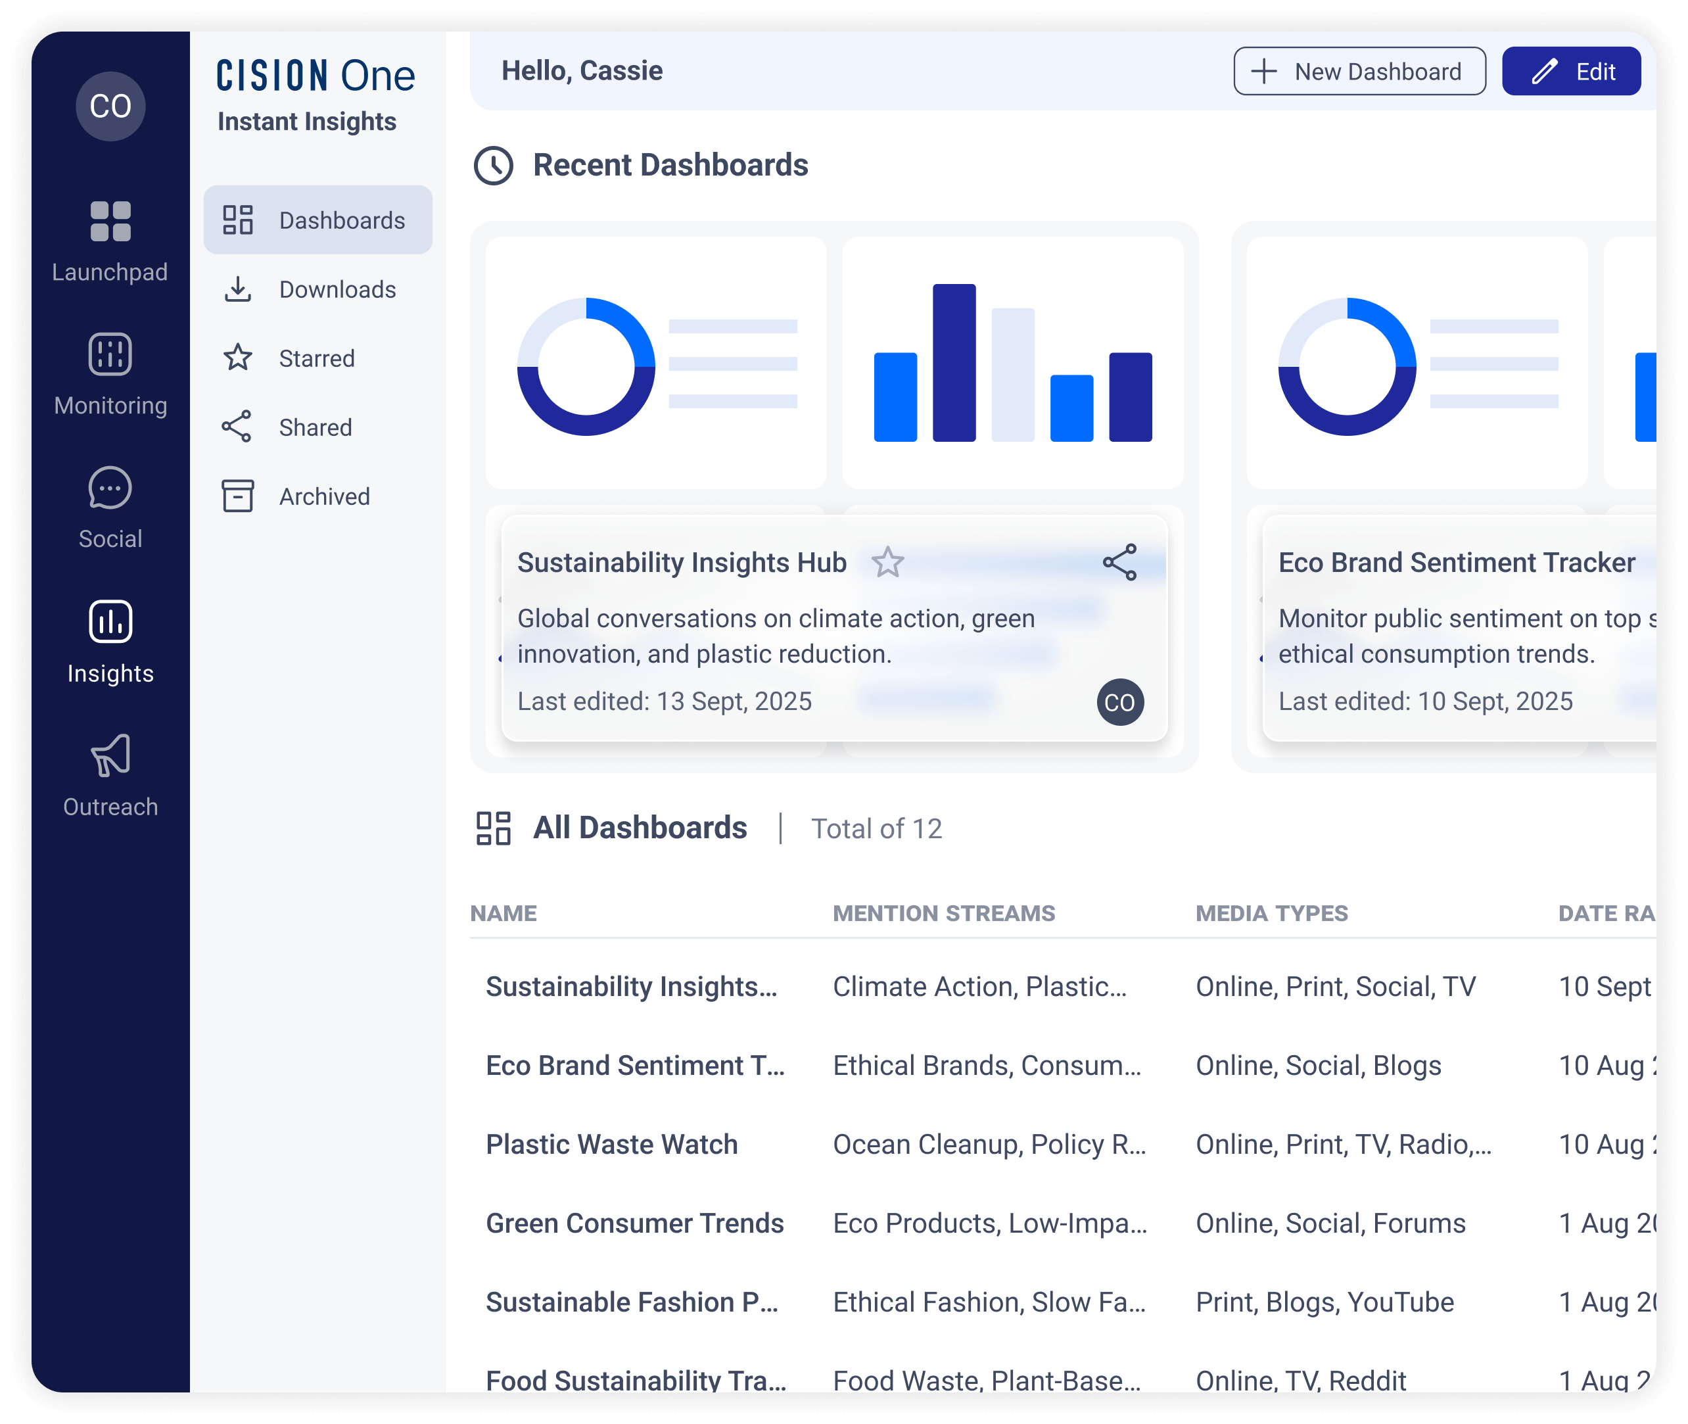Click the bar chart thumbnail preview
The image size is (1688, 1424).
(x=1012, y=362)
